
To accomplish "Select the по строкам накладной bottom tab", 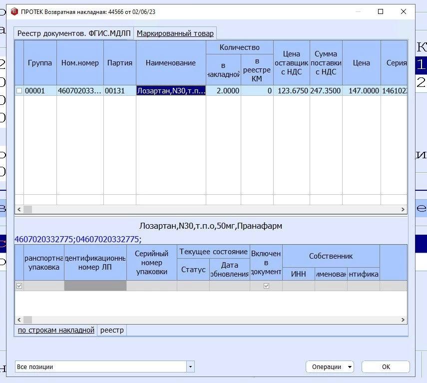I will (x=56, y=330).
